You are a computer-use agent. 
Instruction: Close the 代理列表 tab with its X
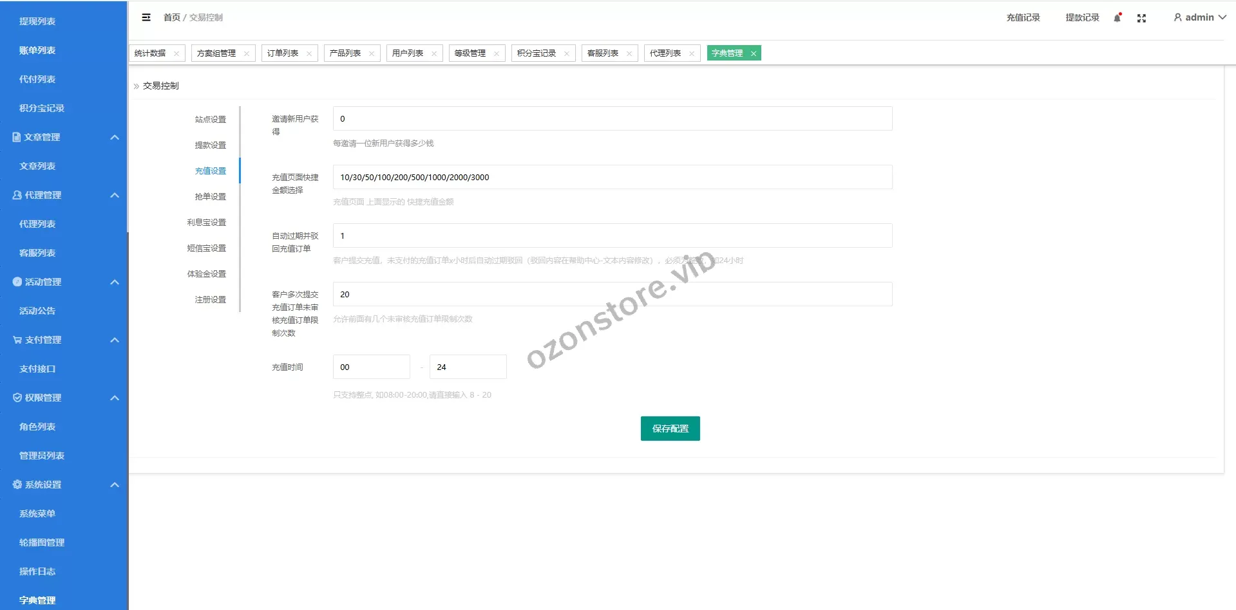coord(692,53)
